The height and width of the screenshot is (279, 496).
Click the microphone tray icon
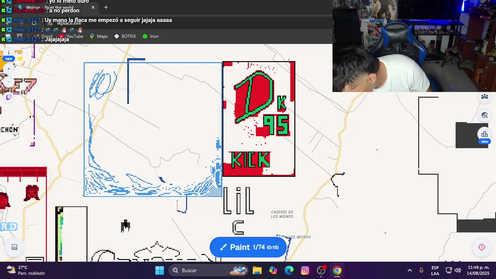pos(421,270)
